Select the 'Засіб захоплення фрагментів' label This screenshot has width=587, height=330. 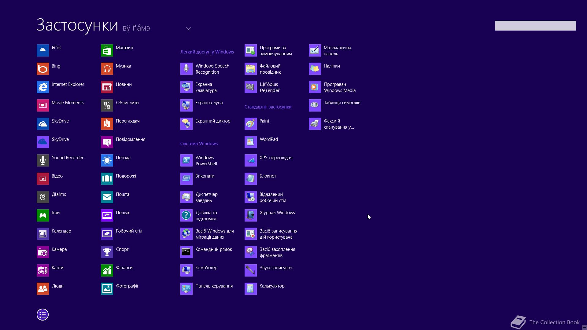278,252
